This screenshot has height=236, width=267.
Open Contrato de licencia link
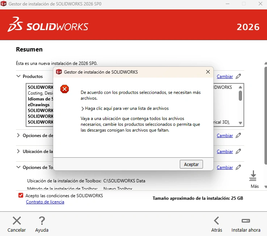(x=45, y=202)
